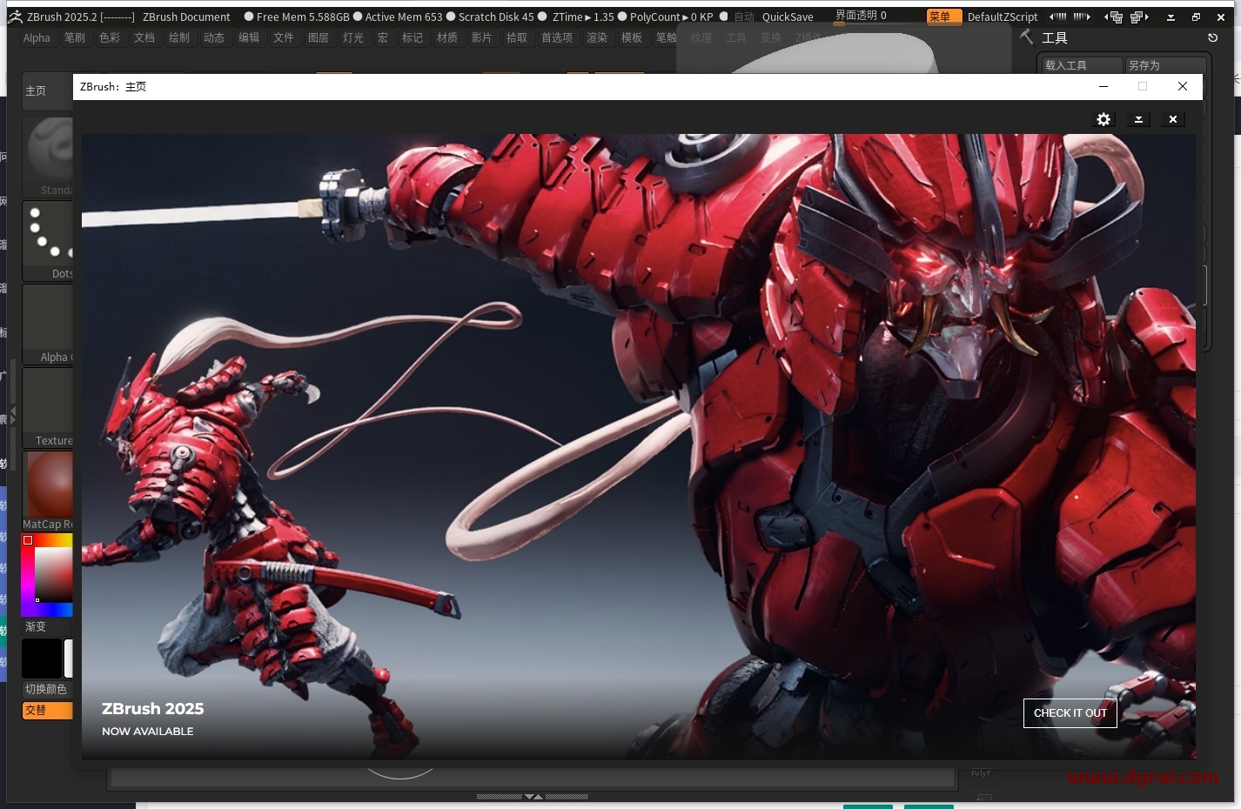Click the ZTime 1.35 status text
This screenshot has width=1241, height=809.
tap(583, 17)
